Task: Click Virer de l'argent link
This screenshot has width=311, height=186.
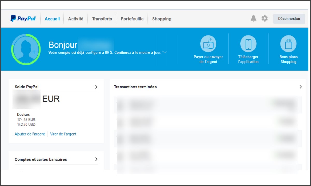Action: [63, 134]
